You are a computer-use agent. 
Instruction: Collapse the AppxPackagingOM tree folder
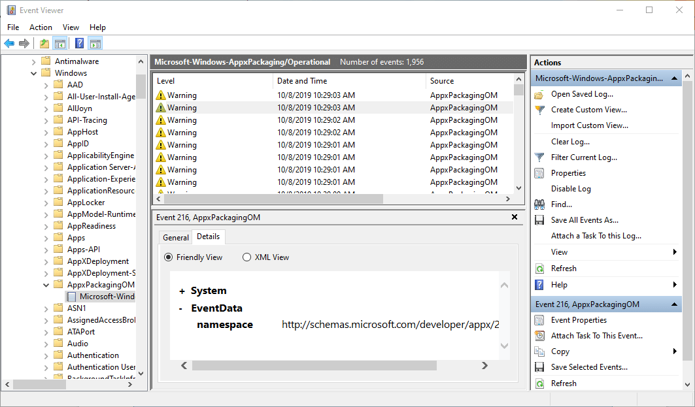(46, 285)
